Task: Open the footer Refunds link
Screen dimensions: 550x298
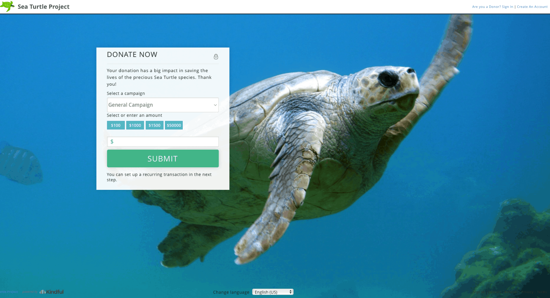Action: pos(511,292)
